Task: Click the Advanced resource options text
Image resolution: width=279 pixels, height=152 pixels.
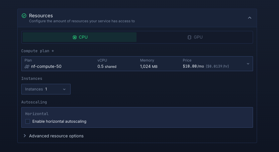Action: (56, 136)
